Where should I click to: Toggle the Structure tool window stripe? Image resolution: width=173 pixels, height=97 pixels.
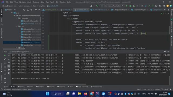point(2,79)
